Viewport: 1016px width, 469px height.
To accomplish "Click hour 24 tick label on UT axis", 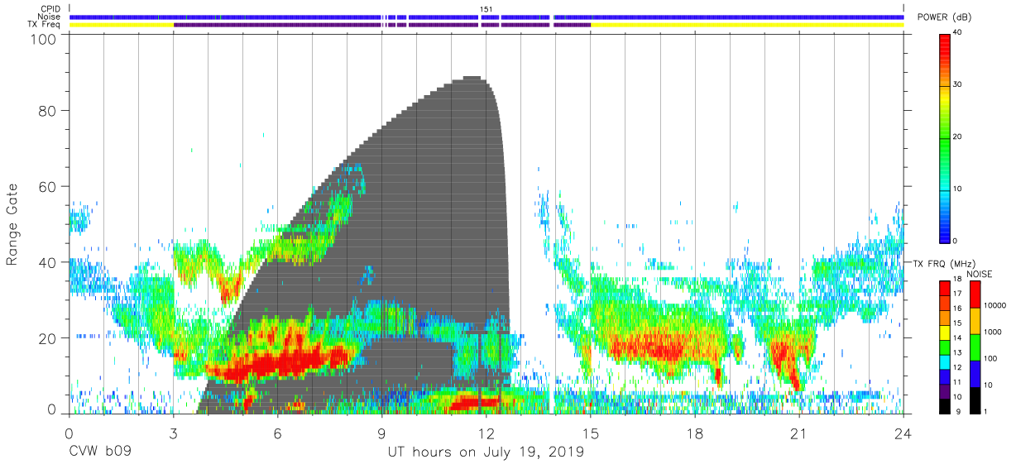I will [903, 433].
